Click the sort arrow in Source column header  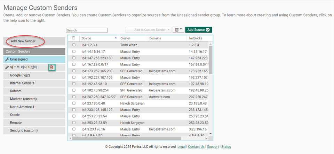(x=116, y=37)
